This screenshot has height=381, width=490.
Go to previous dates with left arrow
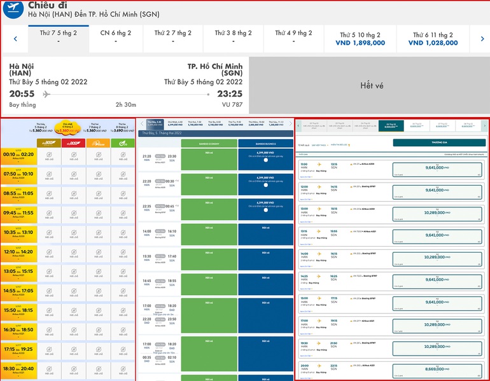click(x=15, y=39)
